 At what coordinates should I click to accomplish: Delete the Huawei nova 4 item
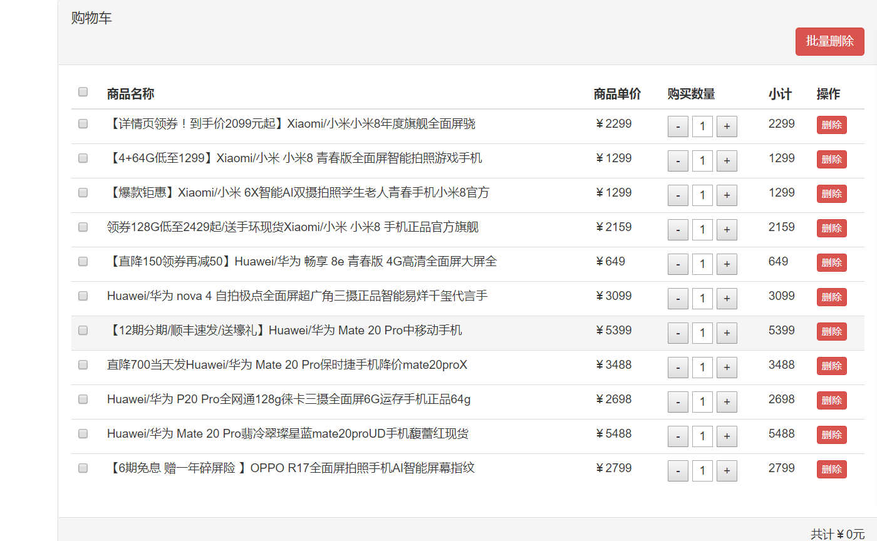pyautogui.click(x=831, y=297)
